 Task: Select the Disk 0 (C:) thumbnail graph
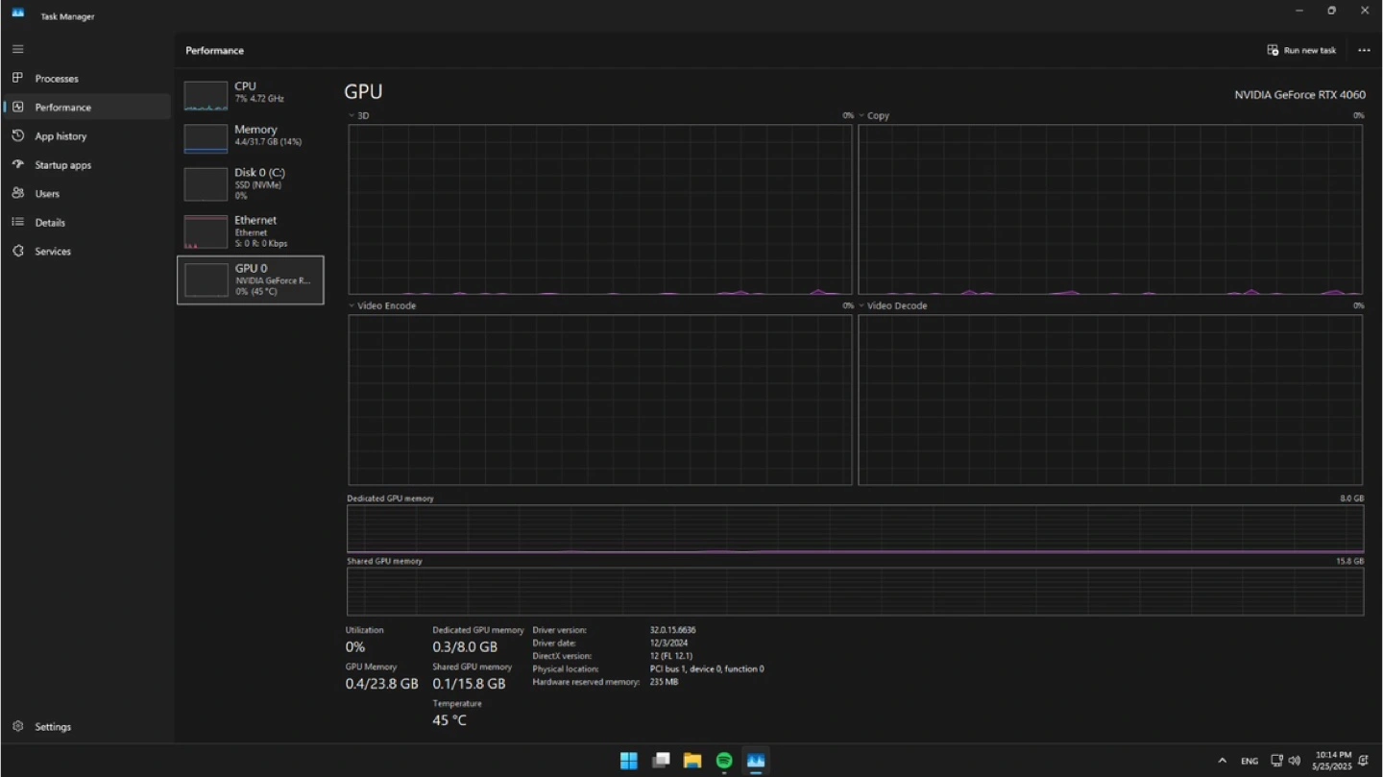[206, 184]
